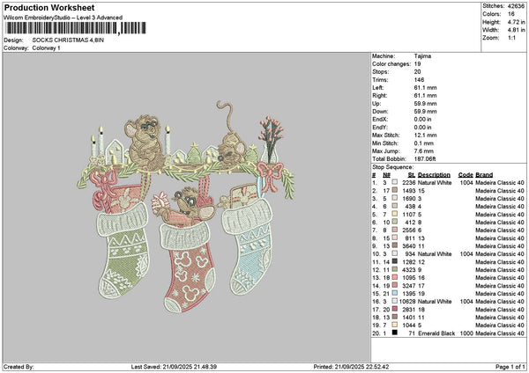This screenshot has width=529, height=373.
Task: Click the blue swatch in the 1395 stitches row
Action: pyautogui.click(x=394, y=293)
